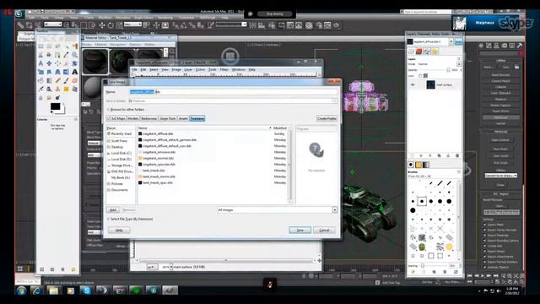Open Modify tab in 3ds Max command panel
The height and width of the screenshot is (304, 540).
click(489, 46)
